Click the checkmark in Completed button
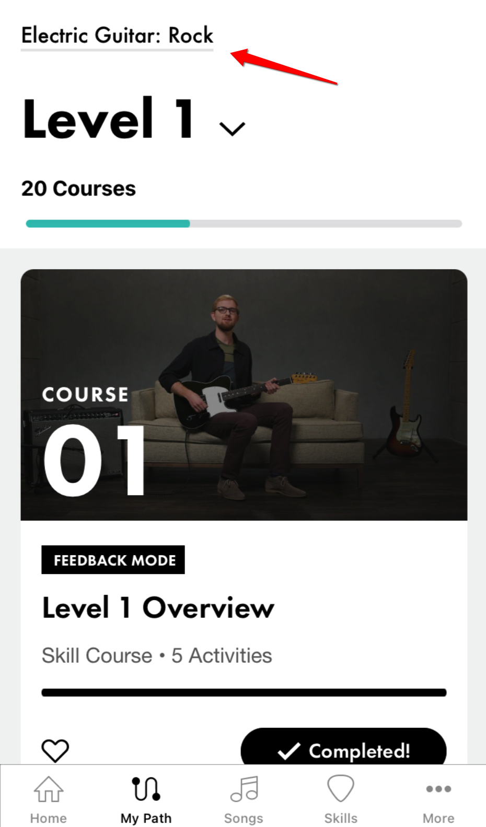The image size is (486, 827). (289, 751)
